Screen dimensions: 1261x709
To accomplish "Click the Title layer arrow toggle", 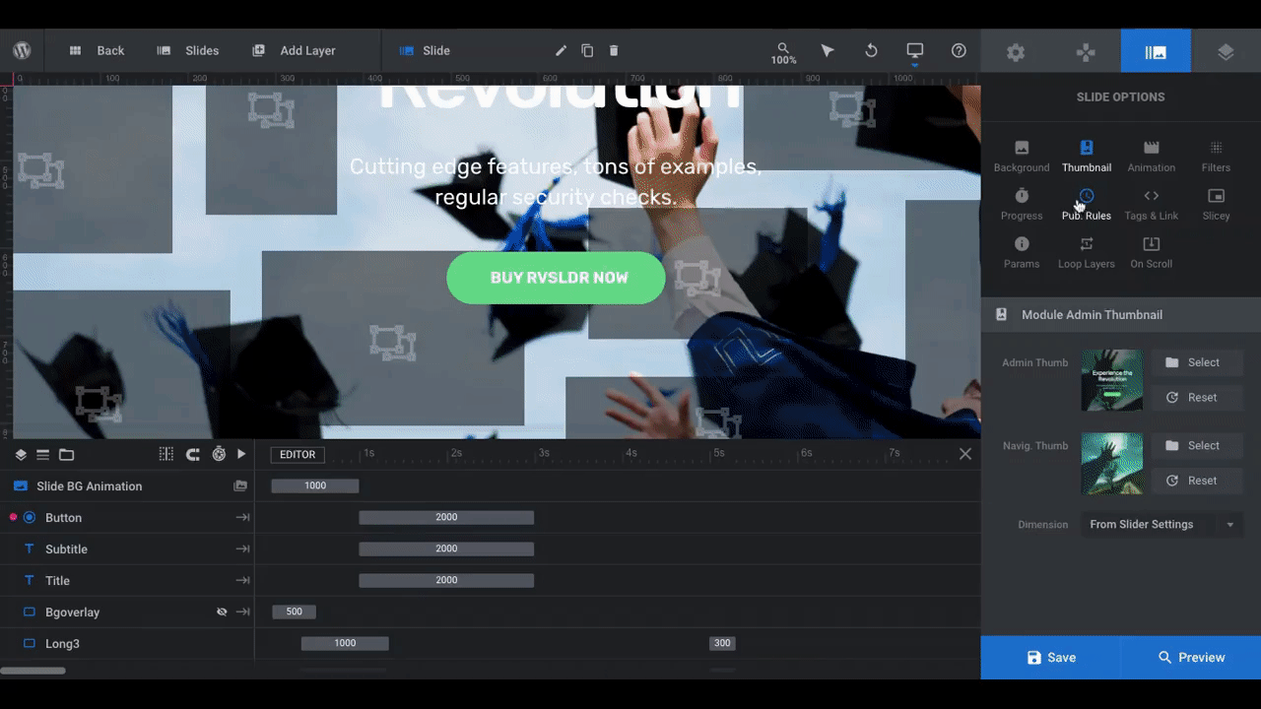I will [242, 580].
